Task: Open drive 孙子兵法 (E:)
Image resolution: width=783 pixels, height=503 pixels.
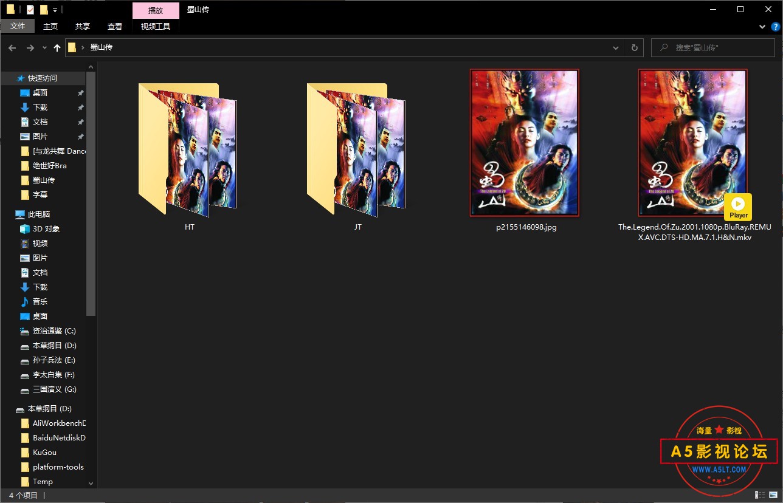Action: pos(54,360)
